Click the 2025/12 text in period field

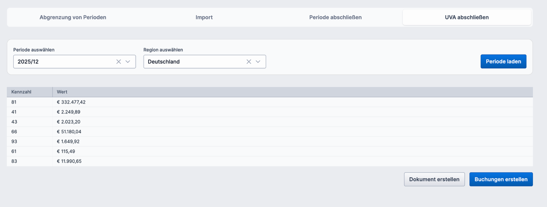28,62
